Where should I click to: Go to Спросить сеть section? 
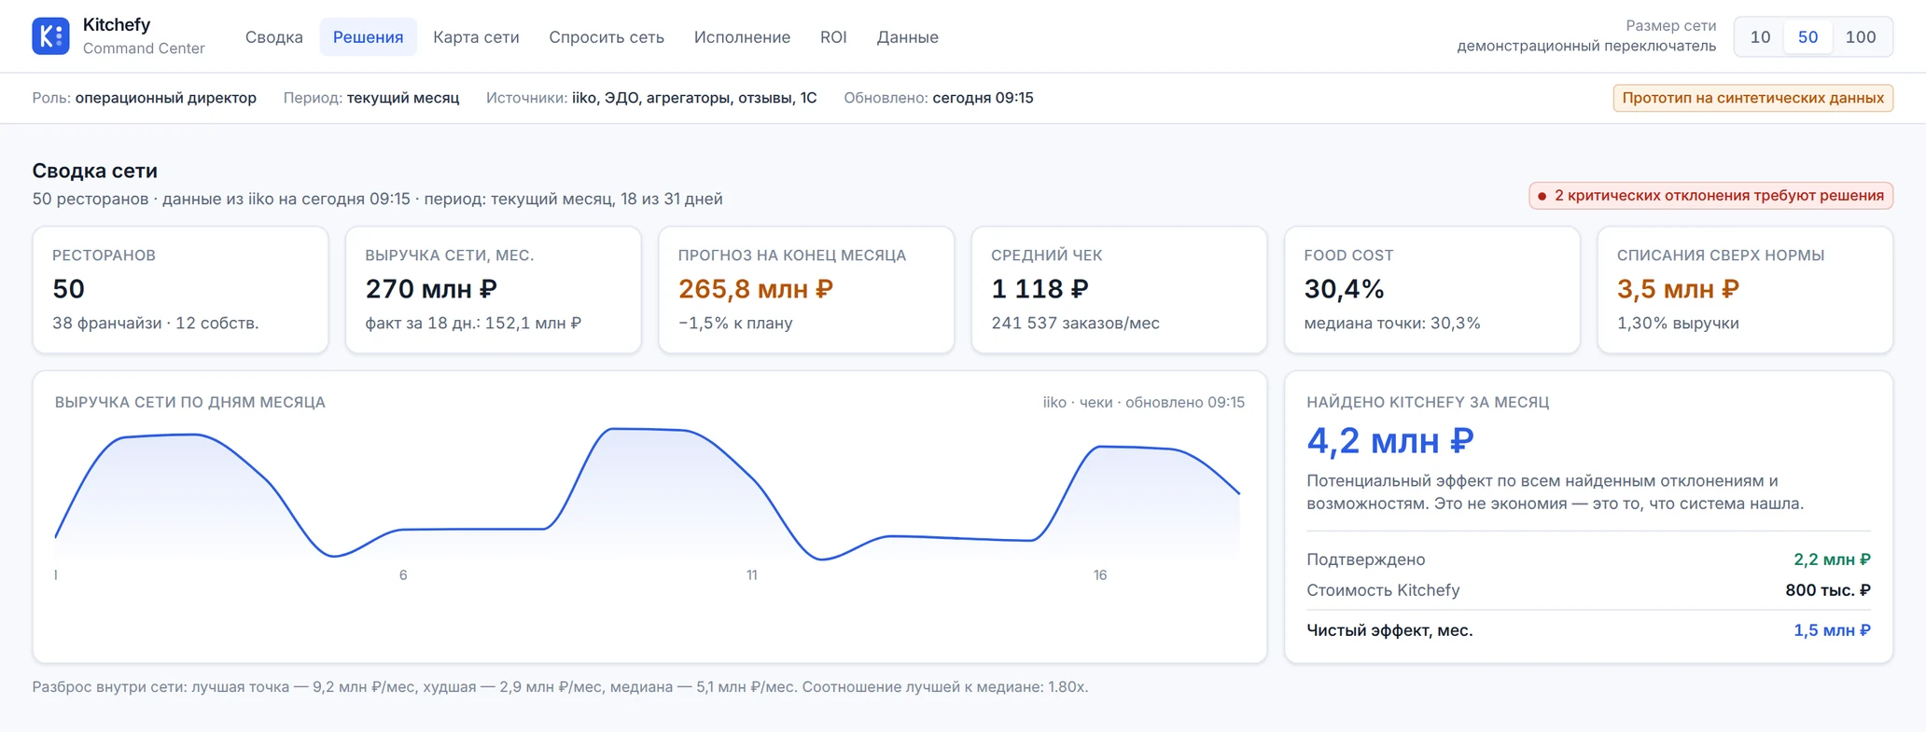[607, 37]
